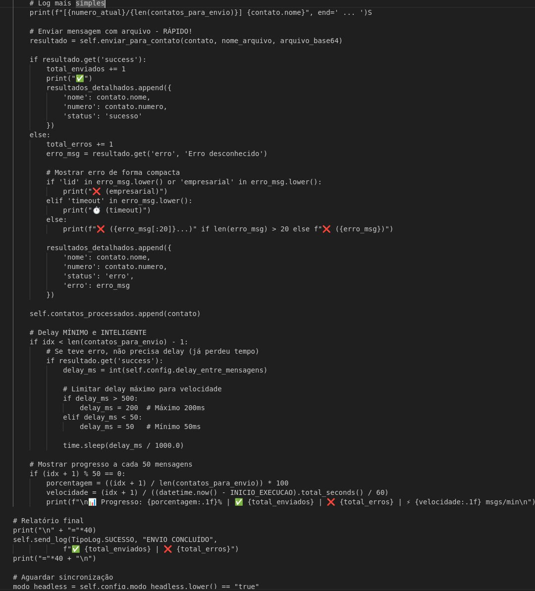Screen dimensions: 535x591
Task: Click on "time.sleep(delay_ms / 1000.0)" call
Action: 123,445
